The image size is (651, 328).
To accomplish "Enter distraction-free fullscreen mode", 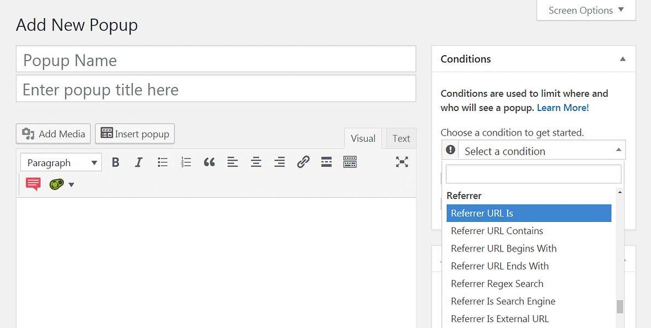I will (x=402, y=162).
